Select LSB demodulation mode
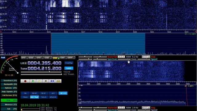Image resolution: width=197 pixels, height=111 pixels. [48, 58]
